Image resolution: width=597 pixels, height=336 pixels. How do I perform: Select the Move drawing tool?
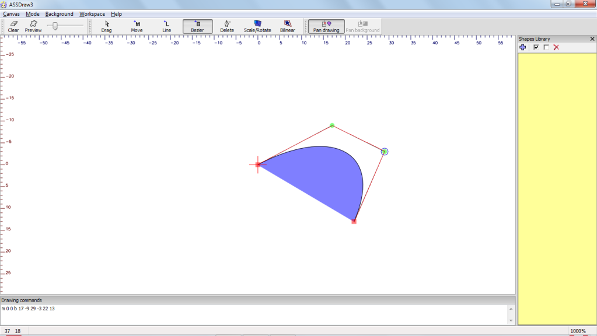click(x=137, y=26)
